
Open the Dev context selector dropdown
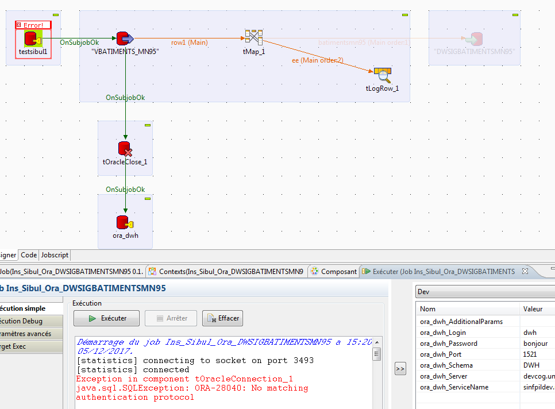click(485, 291)
